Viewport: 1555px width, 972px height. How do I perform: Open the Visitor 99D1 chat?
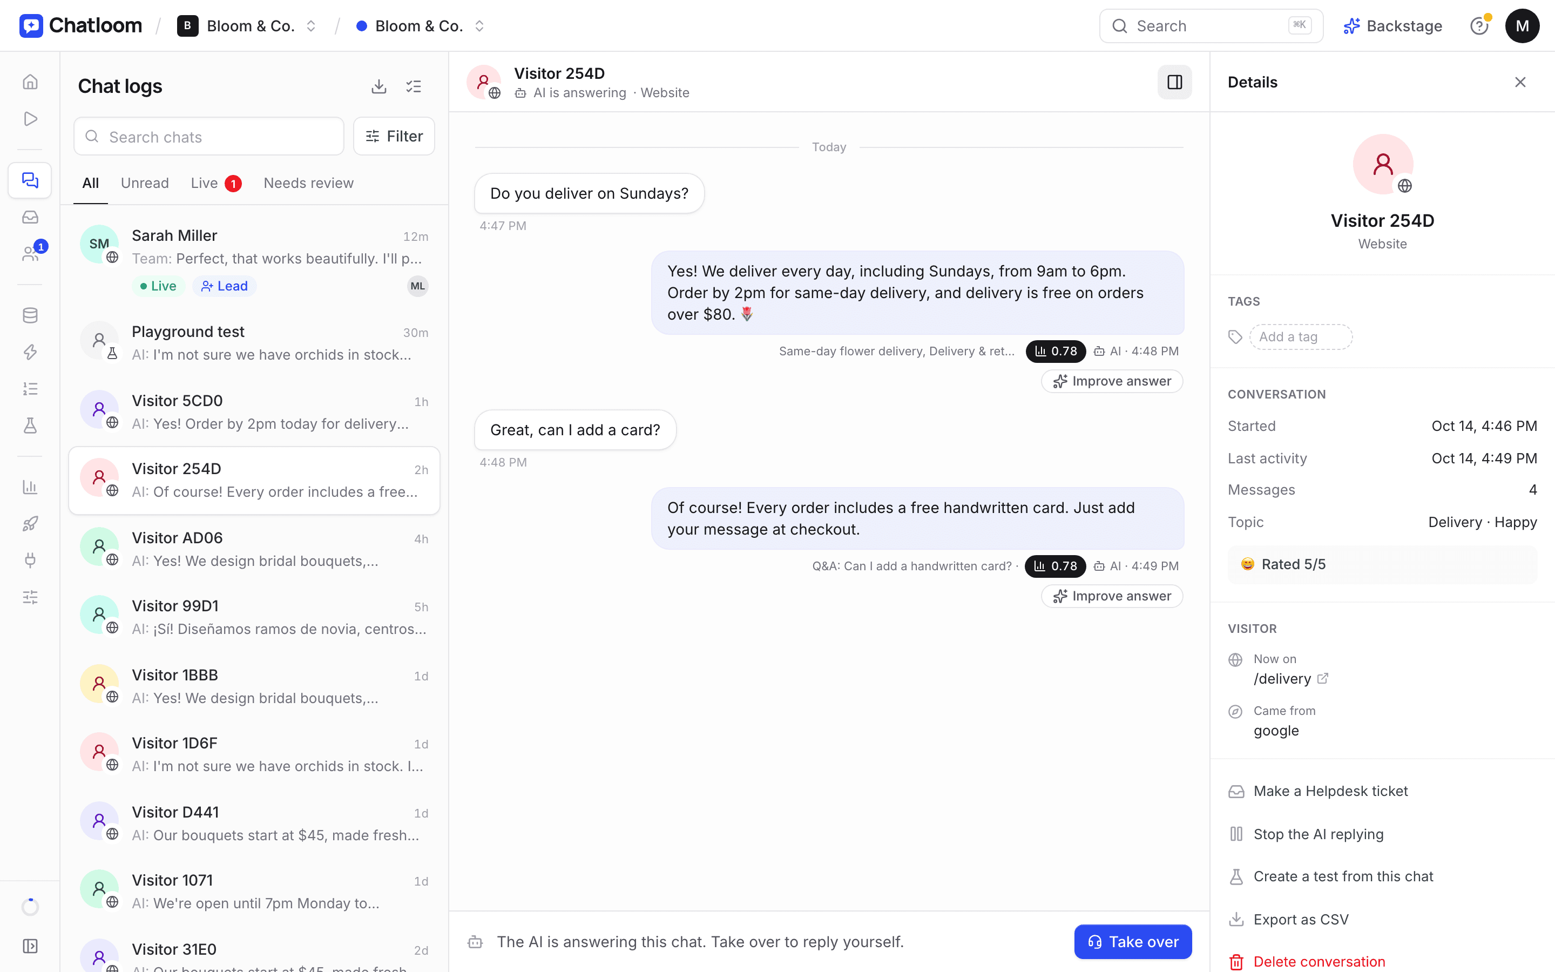pyautogui.click(x=254, y=617)
